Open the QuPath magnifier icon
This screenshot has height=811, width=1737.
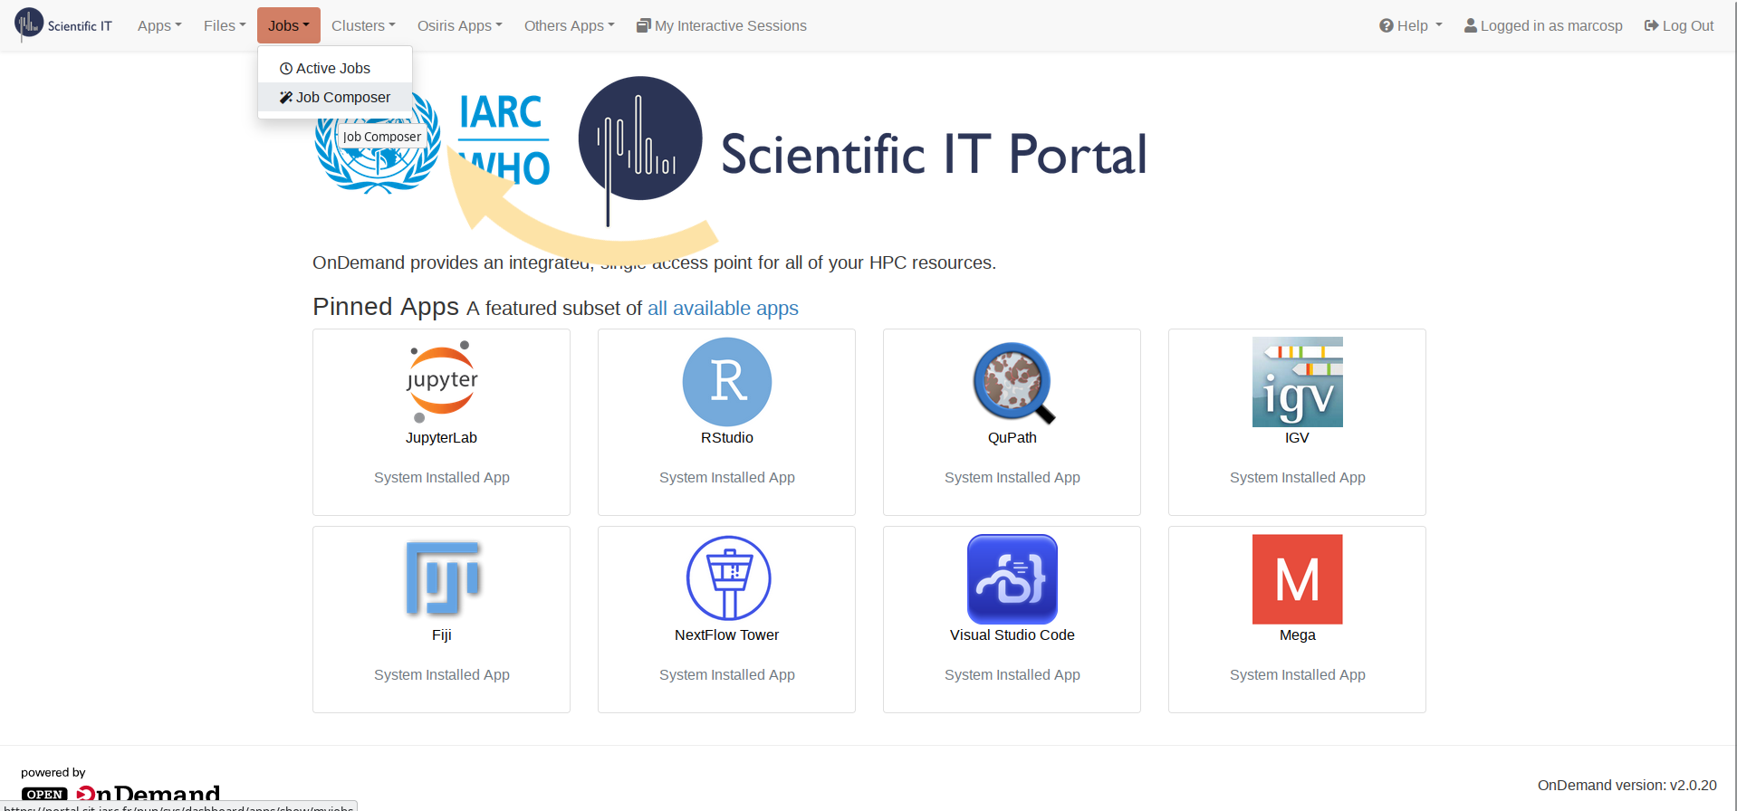pos(1012,382)
